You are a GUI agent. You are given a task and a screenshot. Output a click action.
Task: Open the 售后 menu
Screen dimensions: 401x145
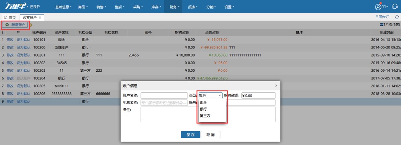coord(120,7)
